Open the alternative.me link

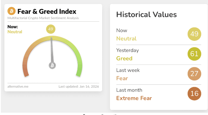click(x=18, y=86)
